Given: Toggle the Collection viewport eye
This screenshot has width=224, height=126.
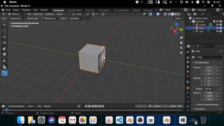Looking at the screenshot, I should tap(217, 21).
